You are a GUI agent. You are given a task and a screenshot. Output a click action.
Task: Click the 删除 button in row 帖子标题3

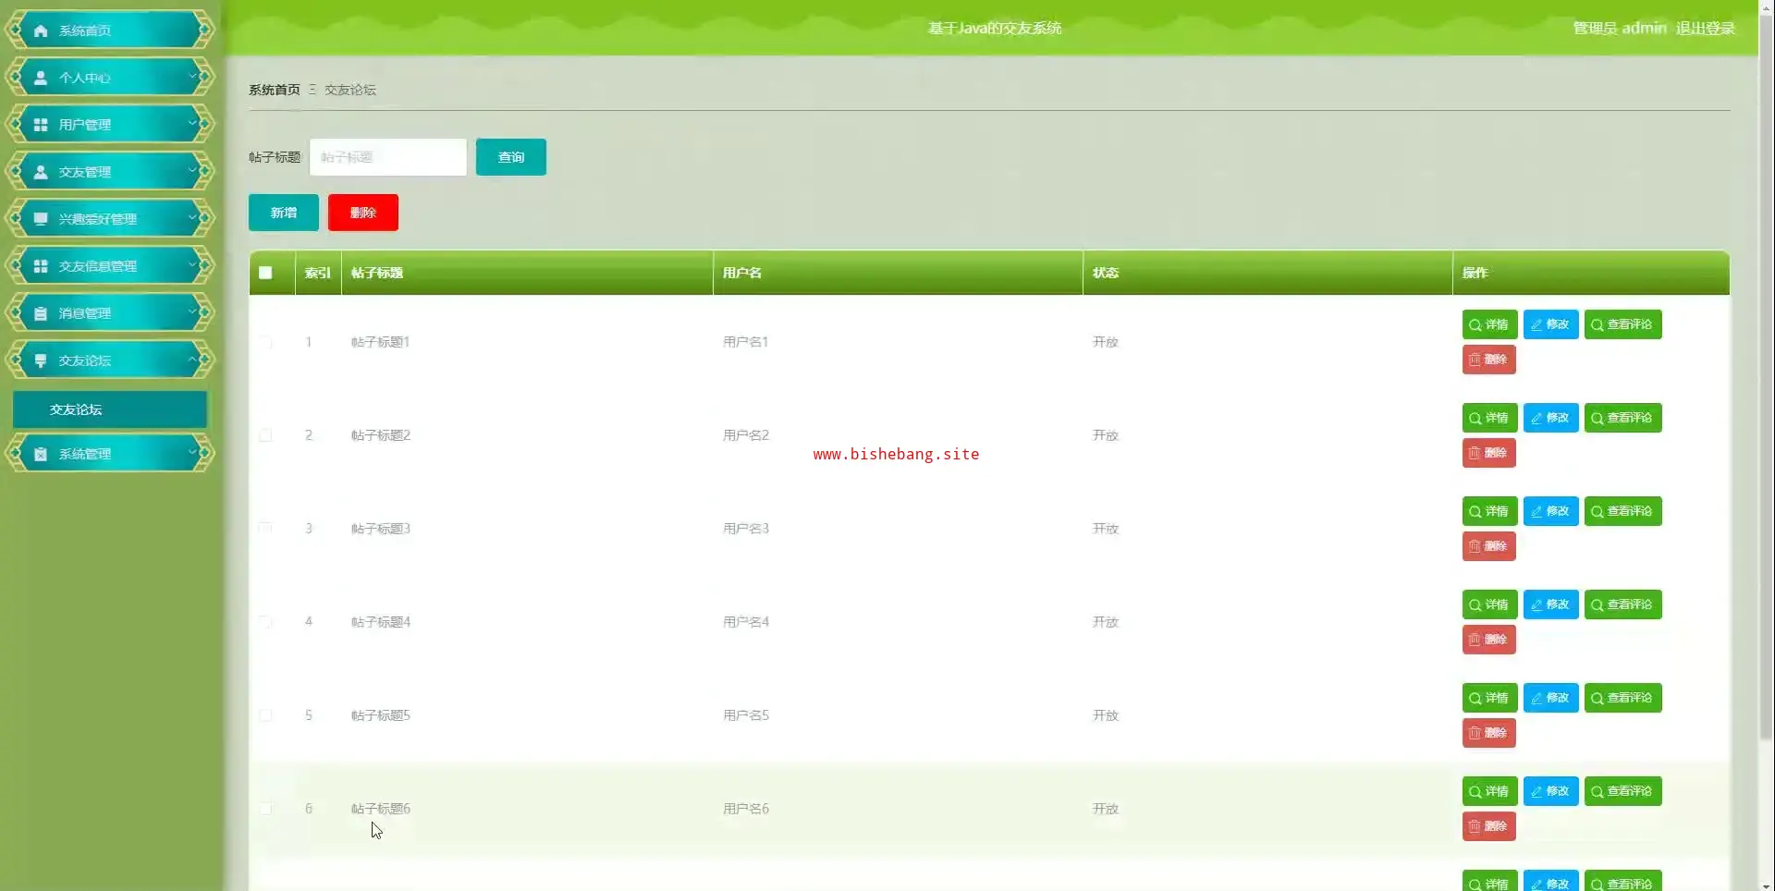pos(1489,546)
